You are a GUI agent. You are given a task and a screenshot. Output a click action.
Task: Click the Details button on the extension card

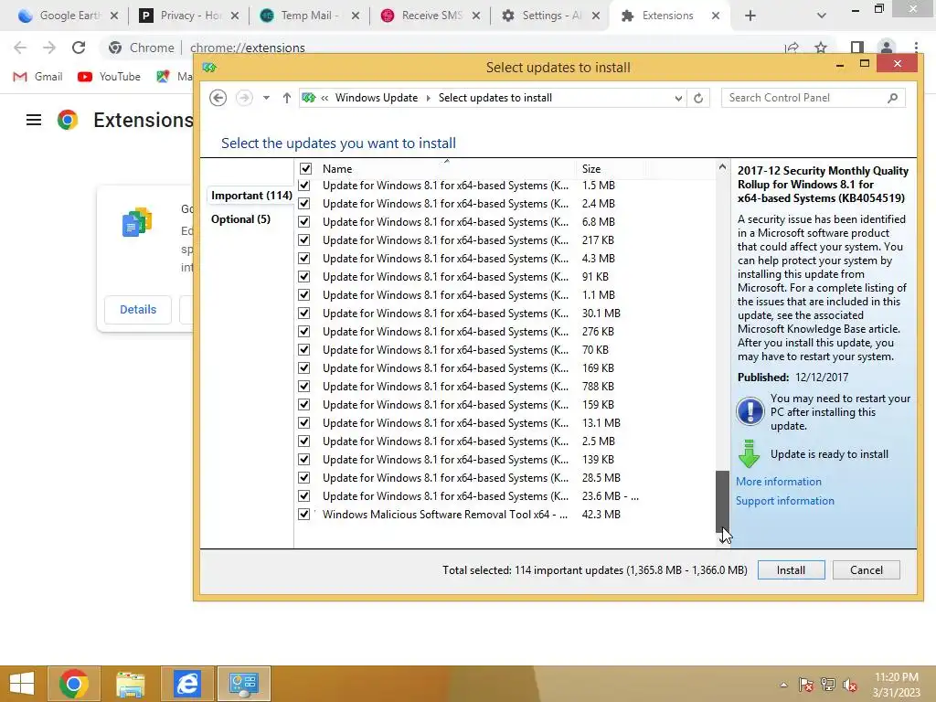click(138, 309)
